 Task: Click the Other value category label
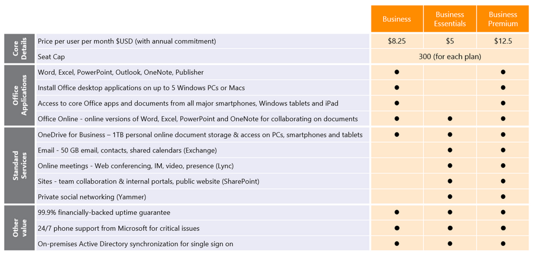click(x=19, y=228)
